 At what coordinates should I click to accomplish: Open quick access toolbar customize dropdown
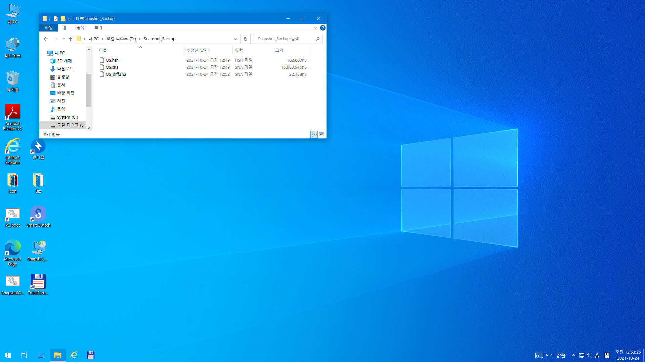[x=70, y=19]
